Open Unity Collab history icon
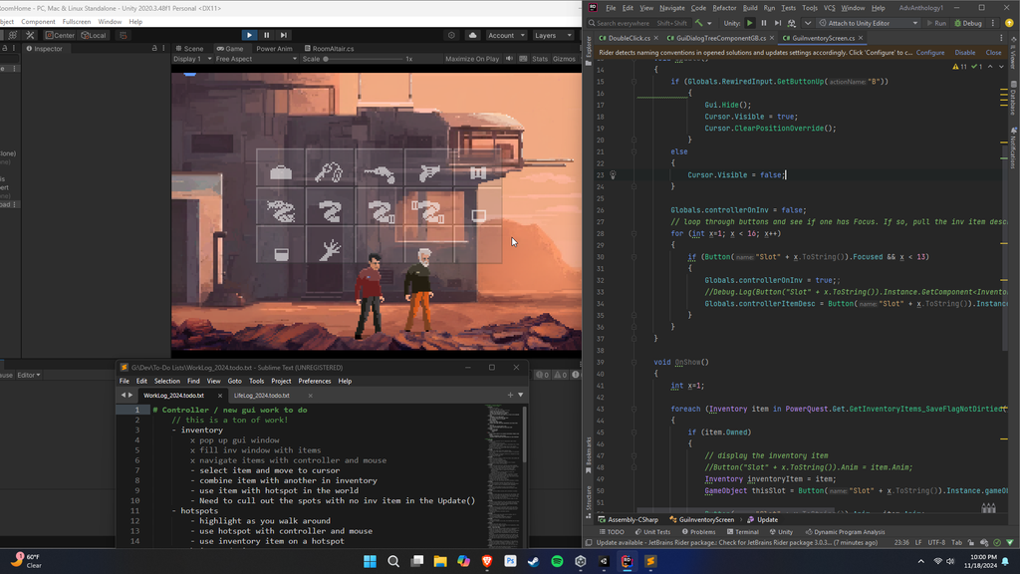This screenshot has width=1020, height=574. click(451, 35)
